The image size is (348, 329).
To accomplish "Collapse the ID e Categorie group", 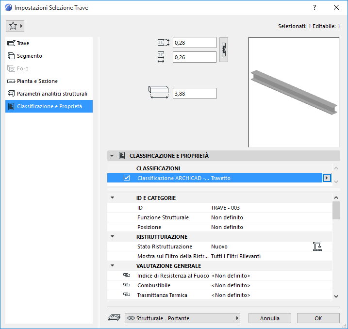I will [113, 197].
